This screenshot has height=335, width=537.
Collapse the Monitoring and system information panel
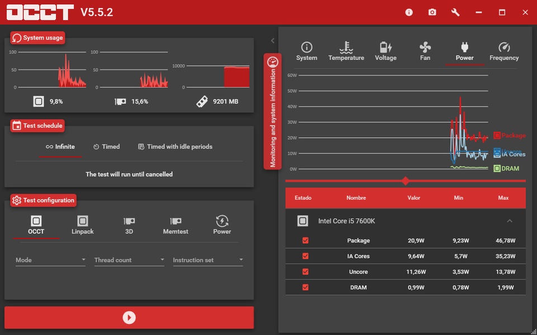click(x=272, y=41)
